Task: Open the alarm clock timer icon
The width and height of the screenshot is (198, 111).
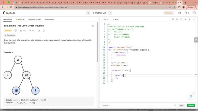Action: tap(179, 13)
